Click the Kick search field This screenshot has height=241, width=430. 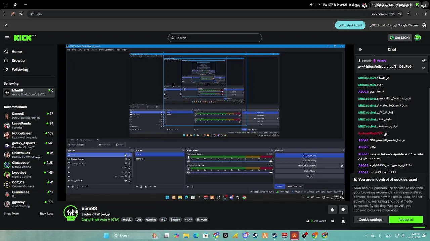click(x=215, y=38)
